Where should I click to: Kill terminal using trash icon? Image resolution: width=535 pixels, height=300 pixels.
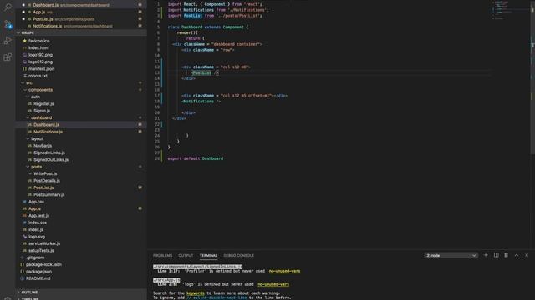point(506,255)
